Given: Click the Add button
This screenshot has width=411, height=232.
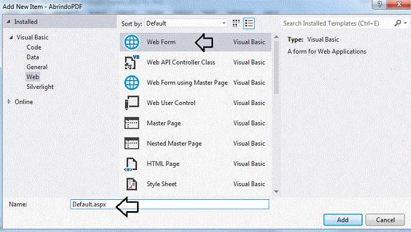Looking at the screenshot, I should pyautogui.click(x=343, y=219).
